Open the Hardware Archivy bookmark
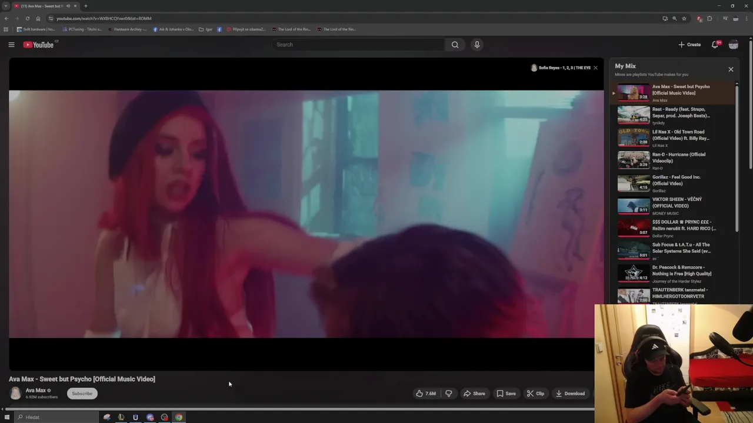The image size is (753, 423). (128, 29)
